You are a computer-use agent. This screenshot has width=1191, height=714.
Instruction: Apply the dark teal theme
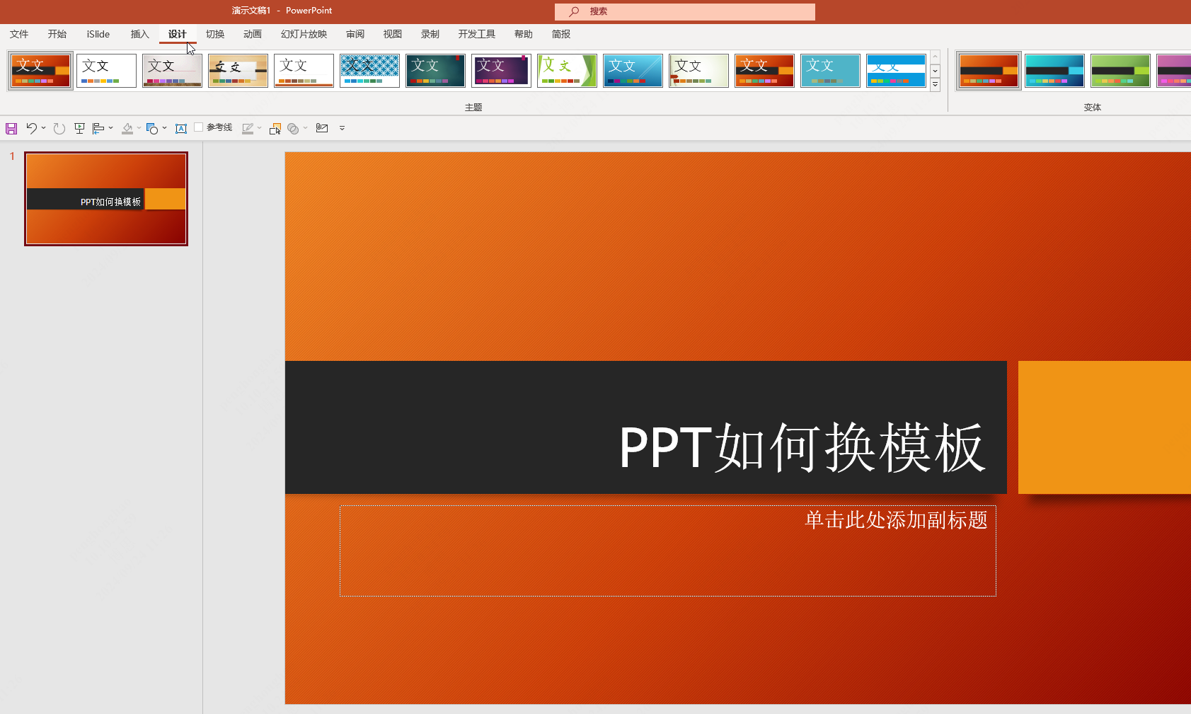pos(435,71)
